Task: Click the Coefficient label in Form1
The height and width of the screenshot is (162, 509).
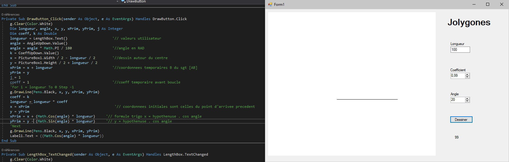Action: pos(458,70)
